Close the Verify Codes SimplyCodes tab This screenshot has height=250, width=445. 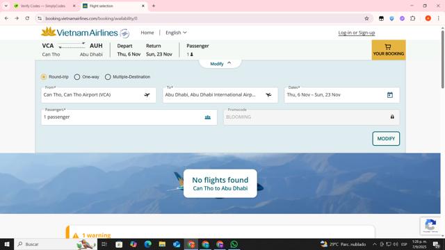point(74,6)
